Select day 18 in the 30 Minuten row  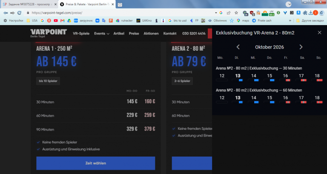point(317,77)
